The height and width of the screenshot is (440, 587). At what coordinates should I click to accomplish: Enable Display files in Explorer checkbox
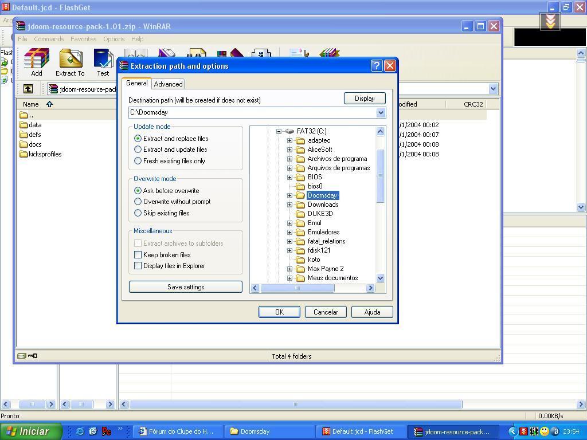[x=138, y=266]
